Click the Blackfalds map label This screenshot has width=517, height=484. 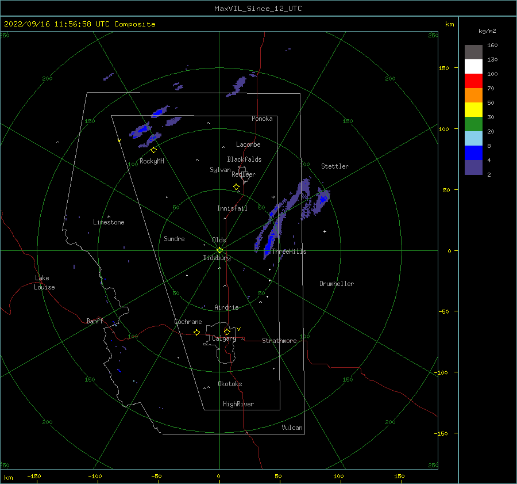[244, 159]
